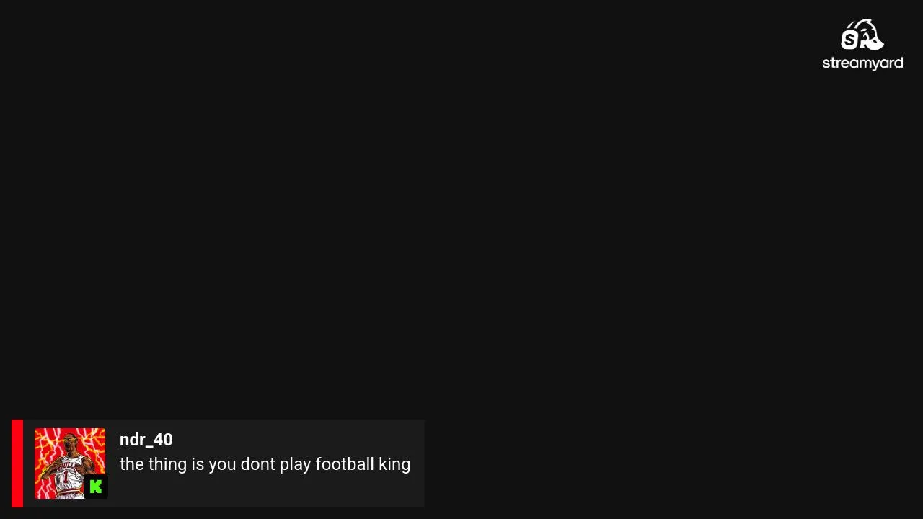Click the word 'football' in the comment
Image resolution: width=923 pixels, height=519 pixels.
[345, 464]
